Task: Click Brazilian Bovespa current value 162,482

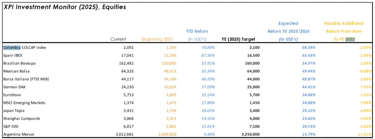Action: tap(126, 63)
